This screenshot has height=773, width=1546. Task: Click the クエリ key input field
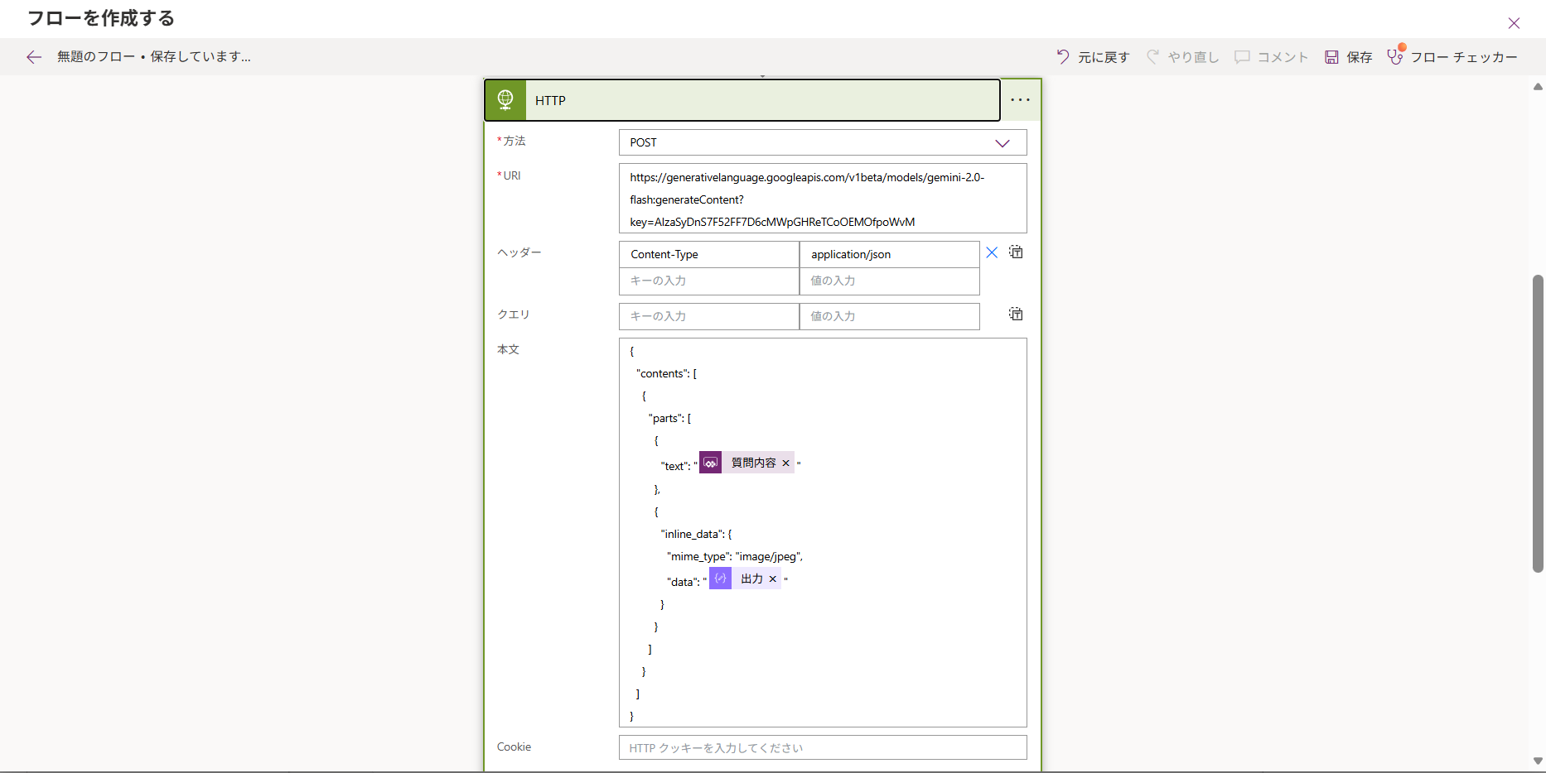(709, 316)
